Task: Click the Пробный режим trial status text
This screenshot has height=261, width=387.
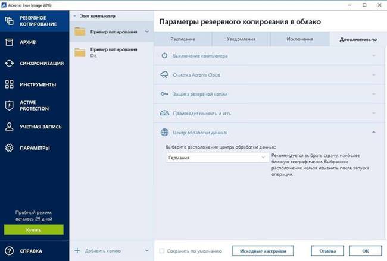Action: pos(34,216)
